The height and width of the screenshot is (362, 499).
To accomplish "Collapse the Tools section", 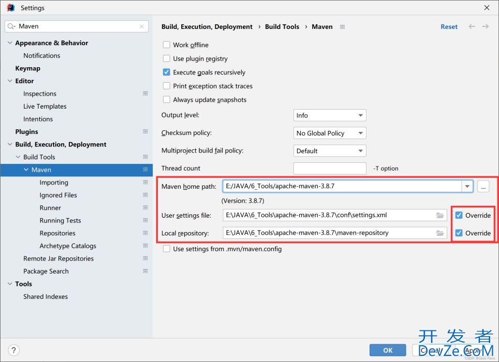I will coord(10,284).
